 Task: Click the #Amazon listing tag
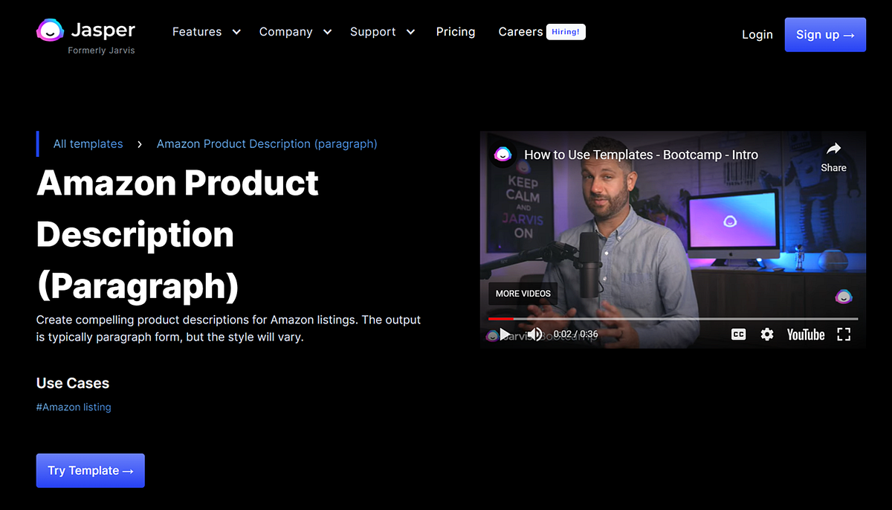[74, 407]
